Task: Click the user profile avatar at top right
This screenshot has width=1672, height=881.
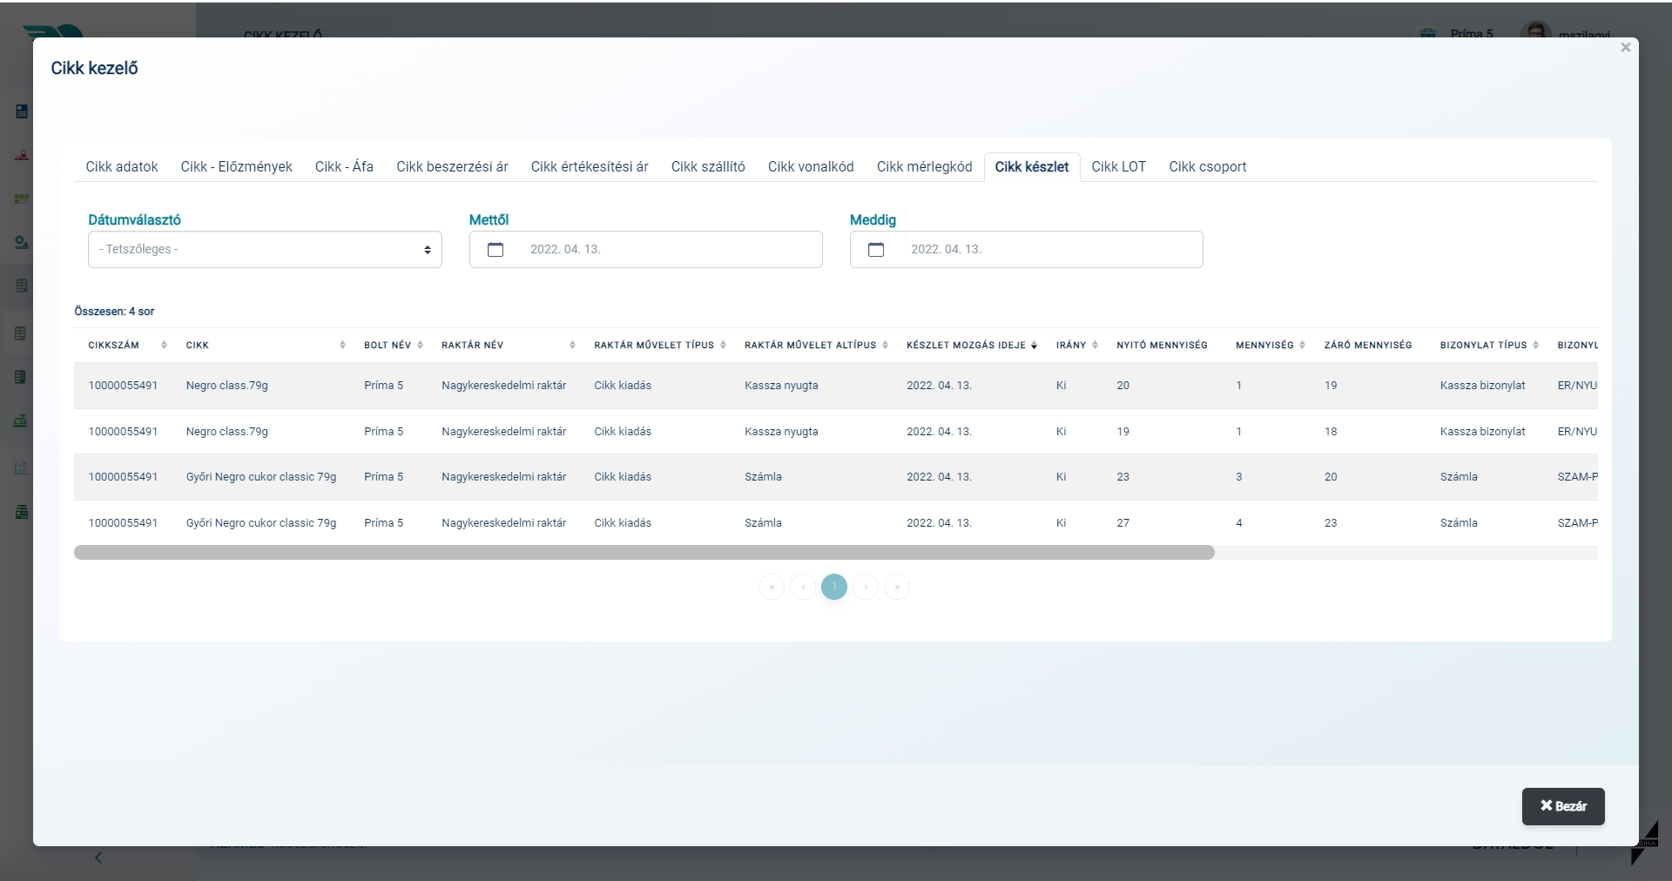Action: tap(1538, 29)
